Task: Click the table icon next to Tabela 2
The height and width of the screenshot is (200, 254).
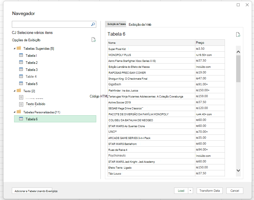Action: pyautogui.click(x=21, y=62)
